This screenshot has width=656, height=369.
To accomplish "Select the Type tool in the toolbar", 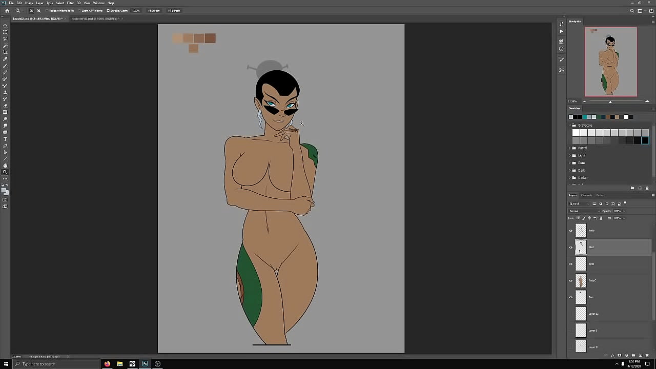I will [x=6, y=139].
